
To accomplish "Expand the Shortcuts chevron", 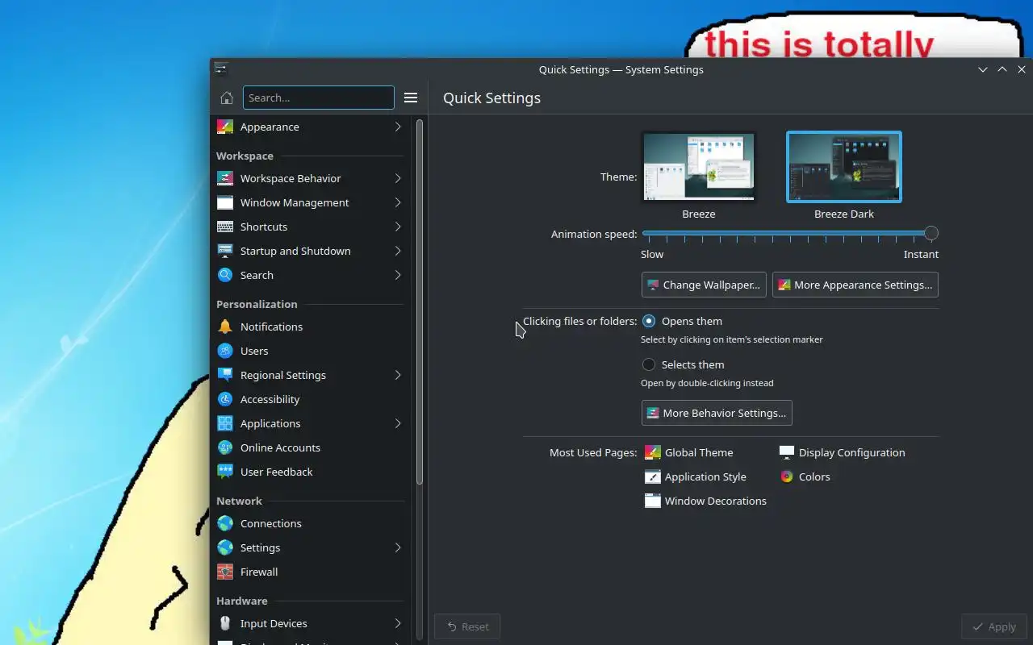I will [398, 227].
